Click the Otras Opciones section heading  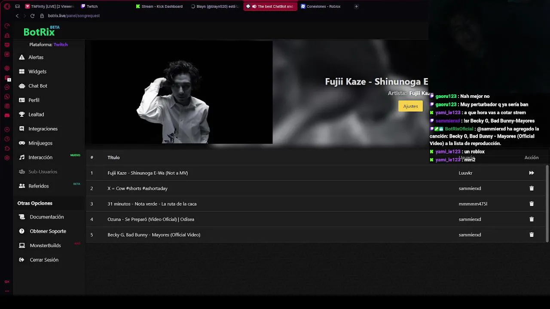(35, 203)
